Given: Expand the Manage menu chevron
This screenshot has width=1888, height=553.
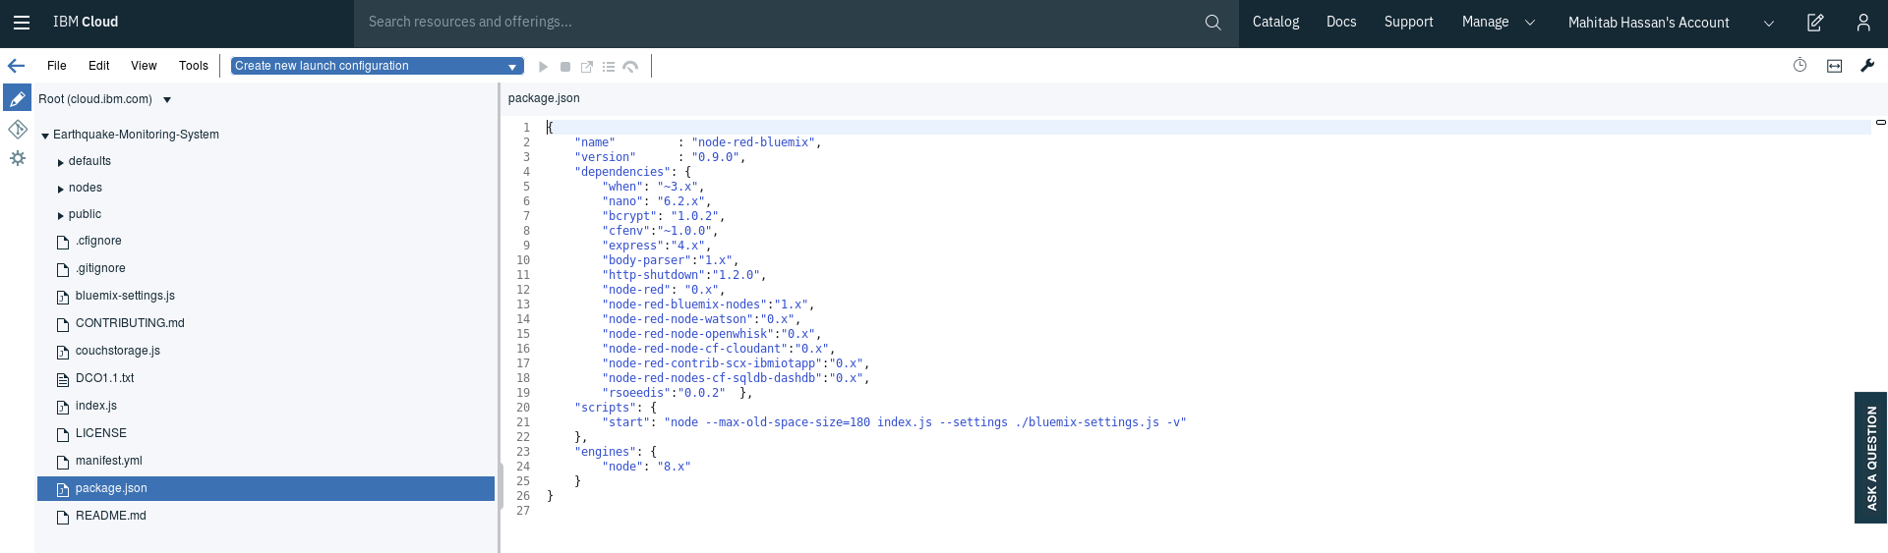Looking at the screenshot, I should (x=1530, y=23).
